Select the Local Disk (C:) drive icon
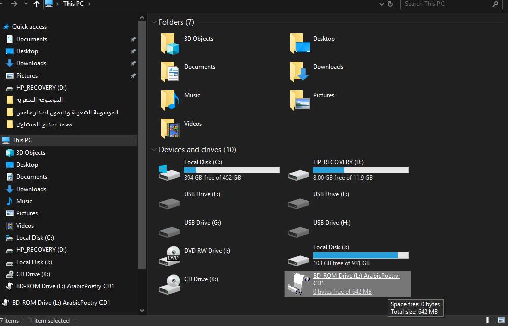This screenshot has width=508, height=326. coord(170,172)
